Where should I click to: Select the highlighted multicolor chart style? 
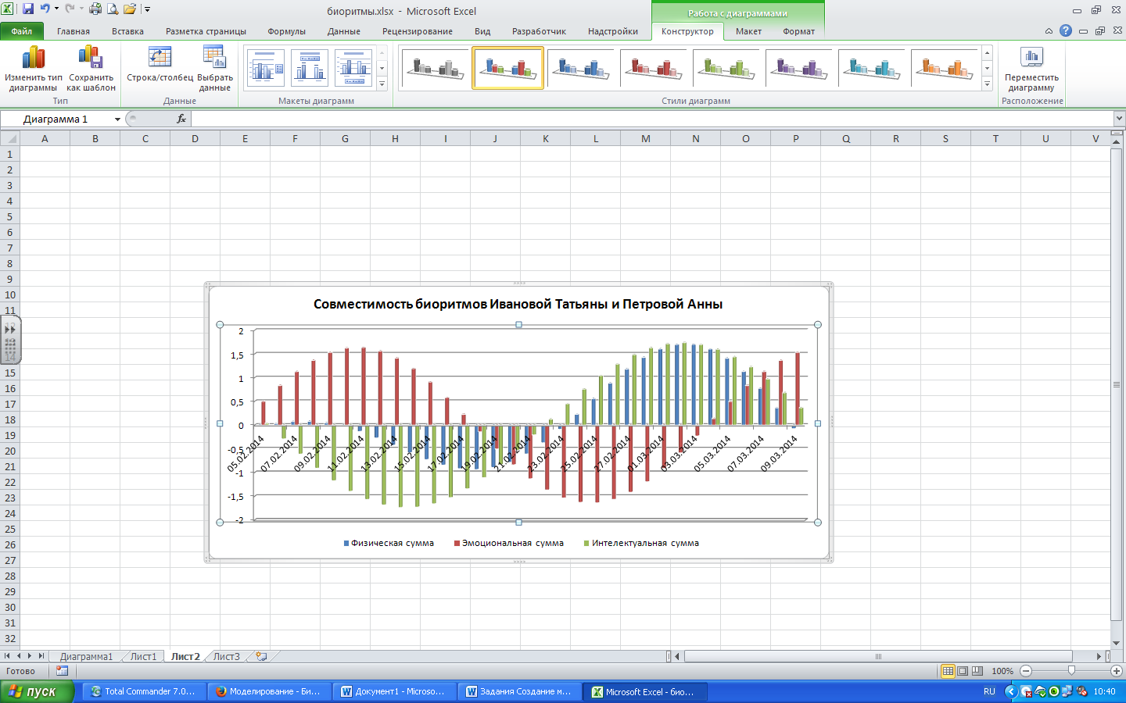point(507,68)
